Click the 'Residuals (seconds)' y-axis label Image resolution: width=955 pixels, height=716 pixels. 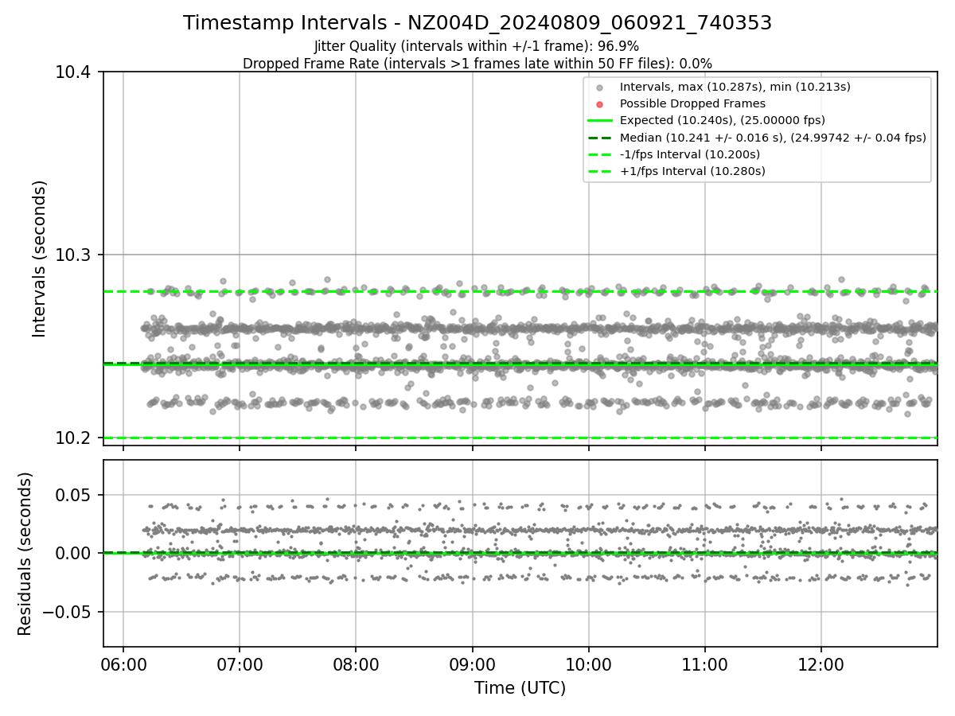pyautogui.click(x=25, y=554)
